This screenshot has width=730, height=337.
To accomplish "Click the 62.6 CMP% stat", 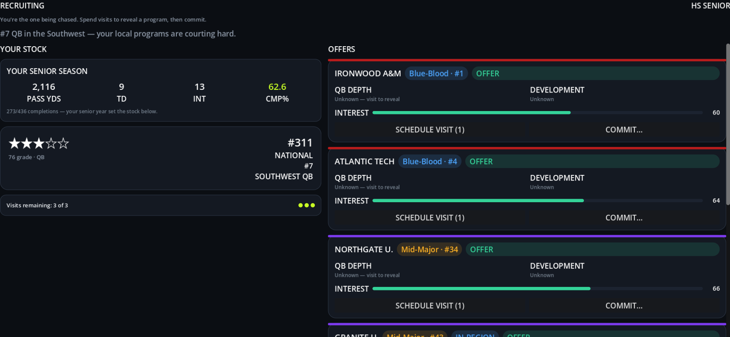I will 277,92.
